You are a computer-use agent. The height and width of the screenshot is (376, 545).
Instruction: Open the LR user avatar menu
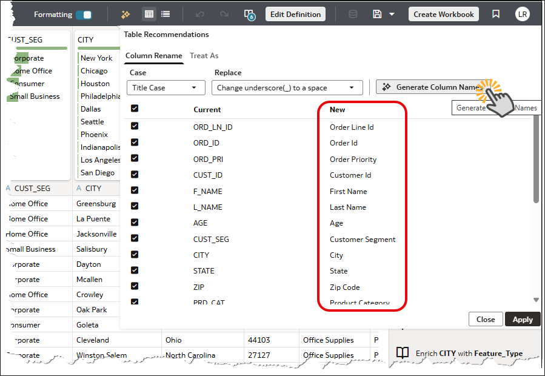(x=522, y=14)
